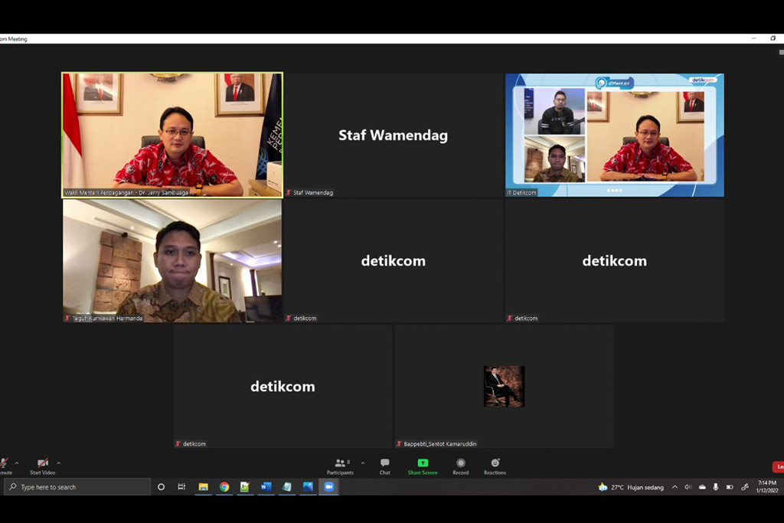Show hidden system tray icons
This screenshot has height=523, width=784.
pos(675,487)
